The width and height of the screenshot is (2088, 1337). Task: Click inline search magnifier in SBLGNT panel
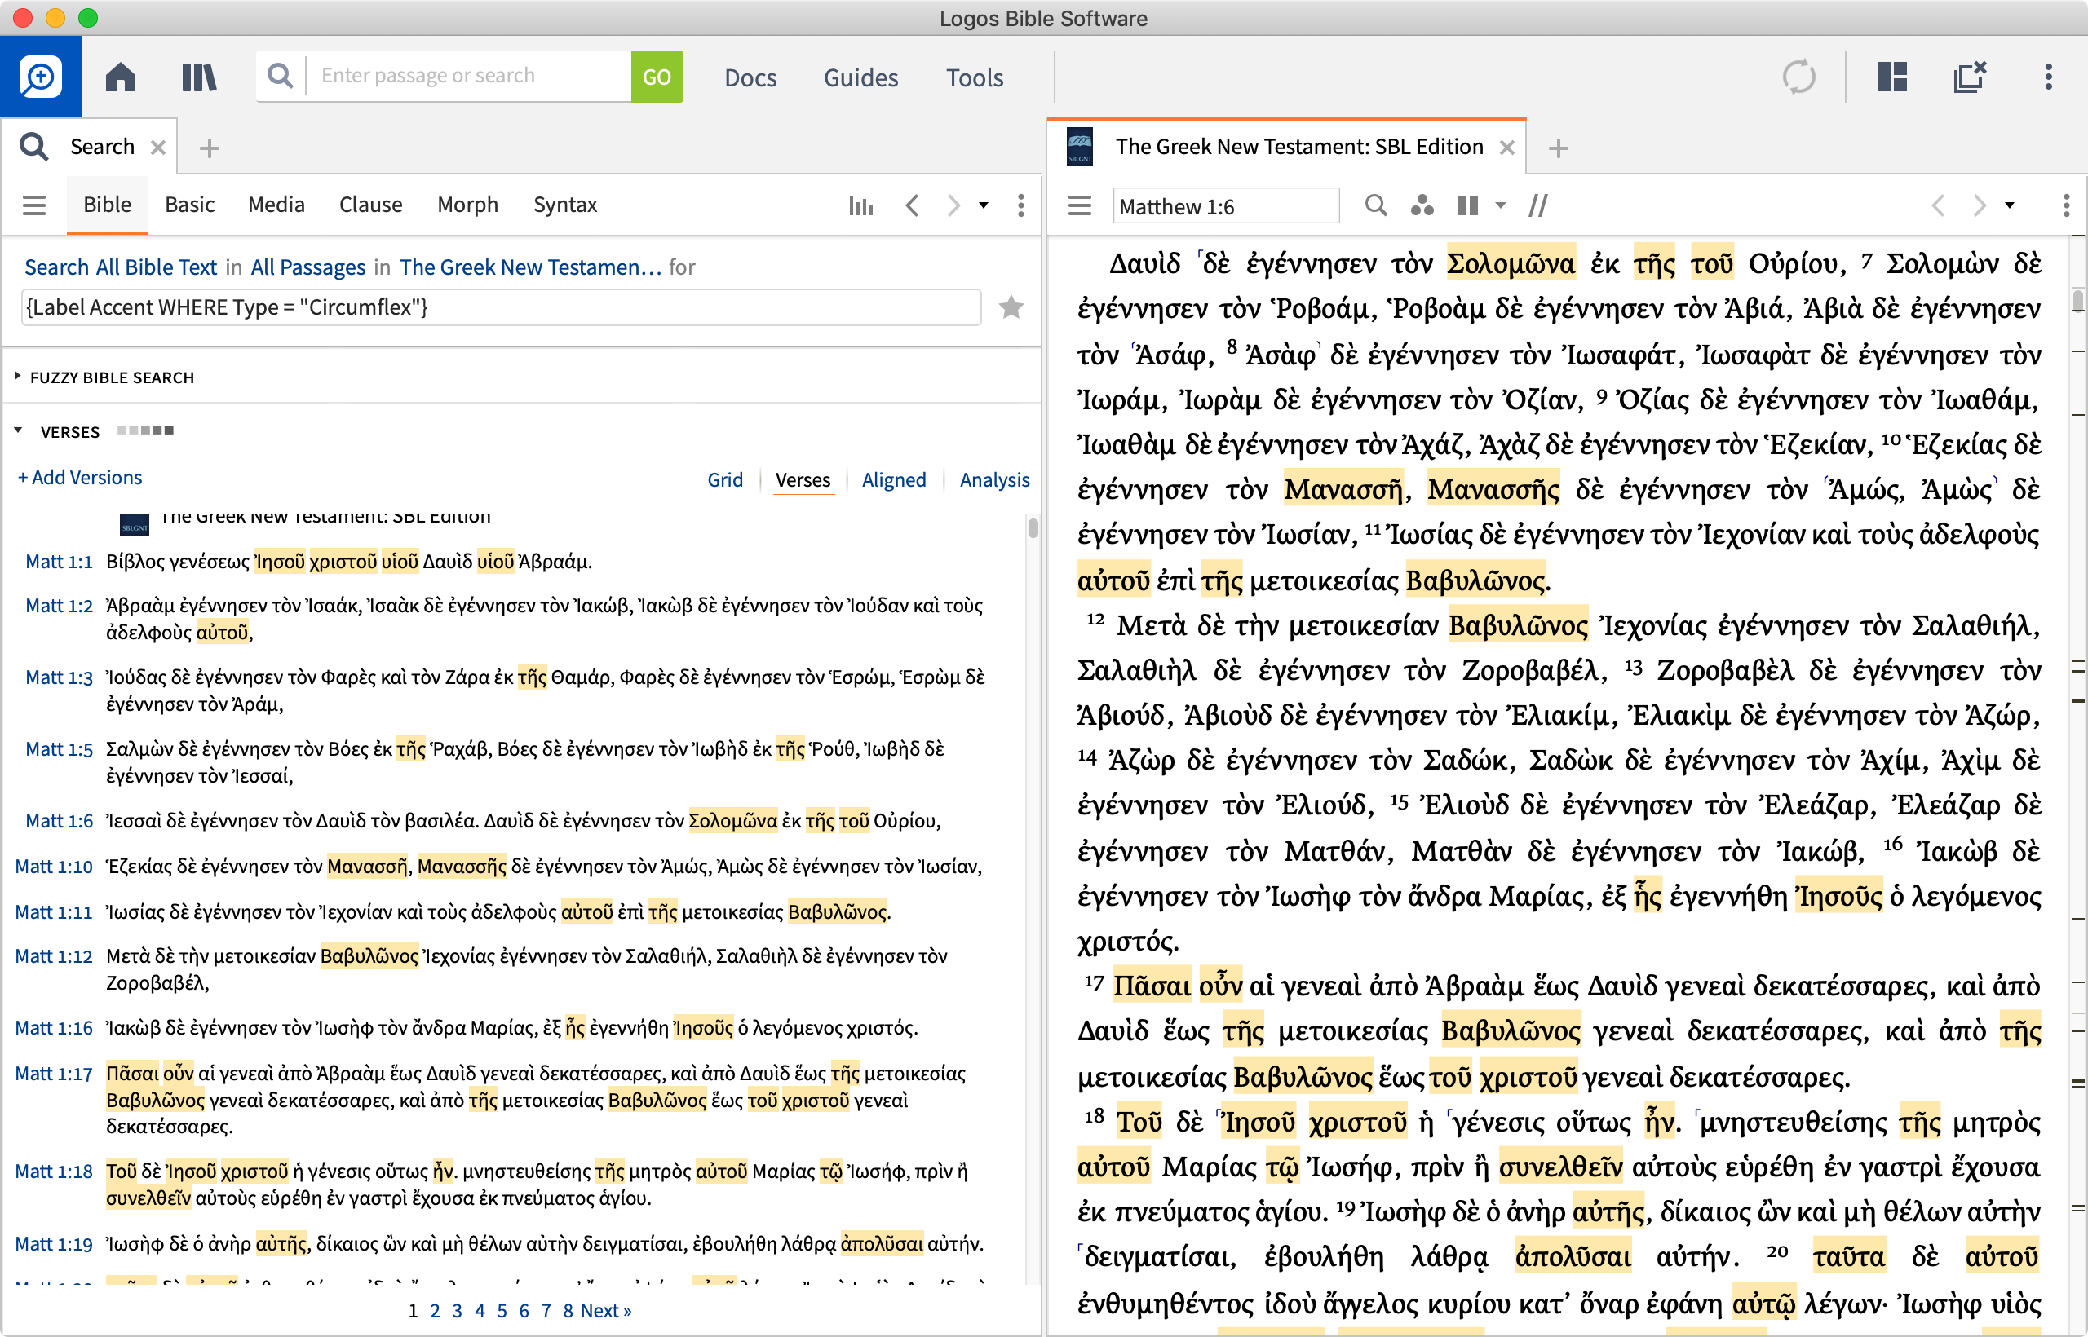1375,205
